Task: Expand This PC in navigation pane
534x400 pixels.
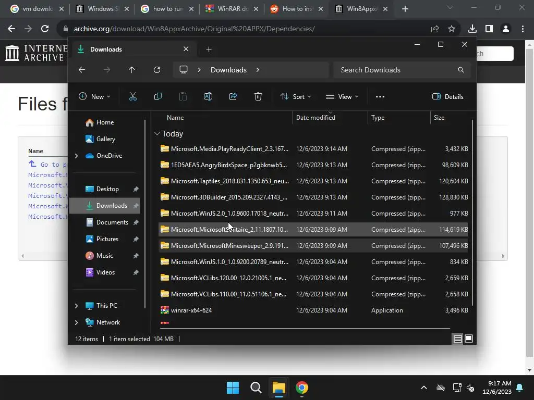Action: [x=76, y=306]
